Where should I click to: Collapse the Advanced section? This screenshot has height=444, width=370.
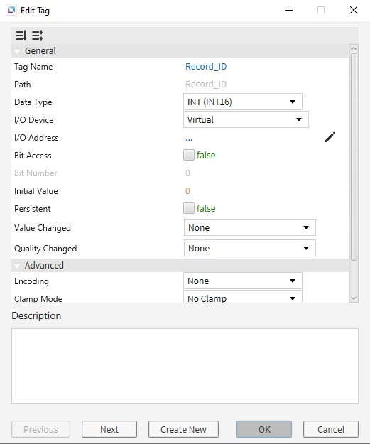click(x=17, y=266)
